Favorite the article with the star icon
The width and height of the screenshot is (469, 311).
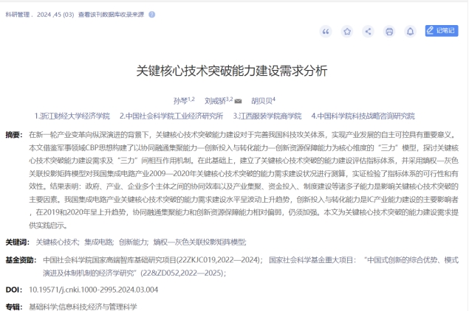pyautogui.click(x=347, y=31)
